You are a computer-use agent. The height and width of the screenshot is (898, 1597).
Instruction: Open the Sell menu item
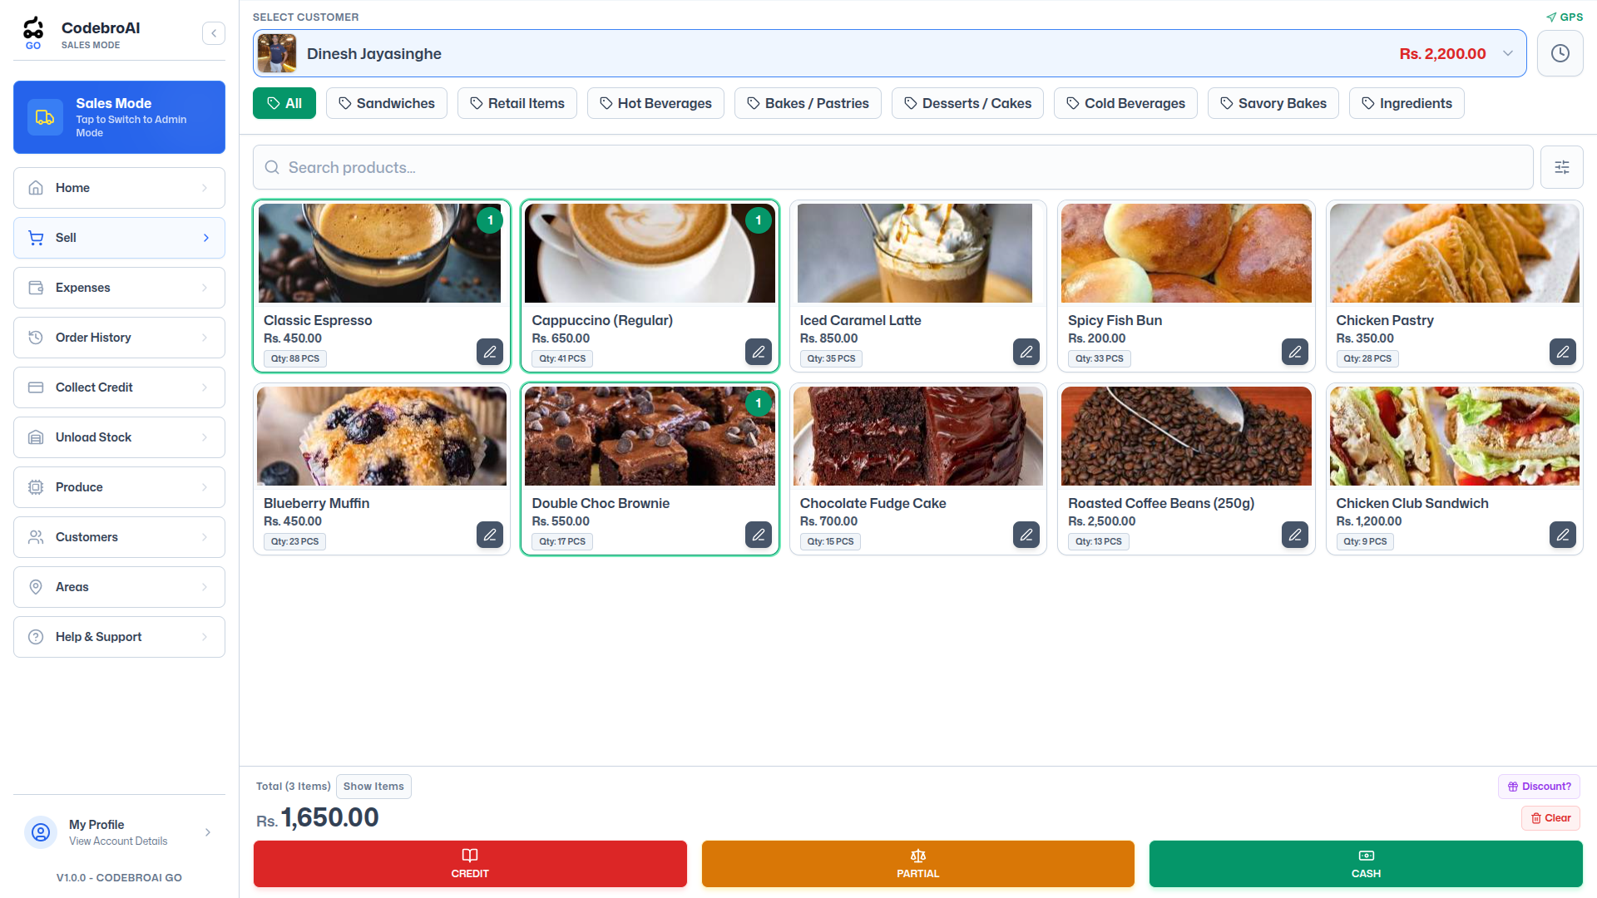(119, 238)
